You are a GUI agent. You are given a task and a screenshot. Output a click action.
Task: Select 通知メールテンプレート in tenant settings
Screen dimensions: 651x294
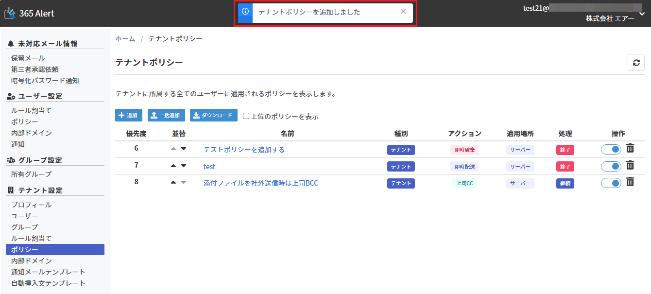point(48,272)
